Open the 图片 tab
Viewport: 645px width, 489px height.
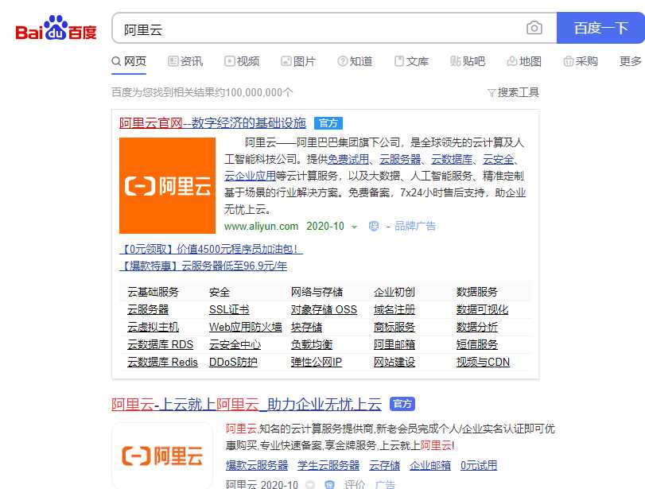coord(298,62)
